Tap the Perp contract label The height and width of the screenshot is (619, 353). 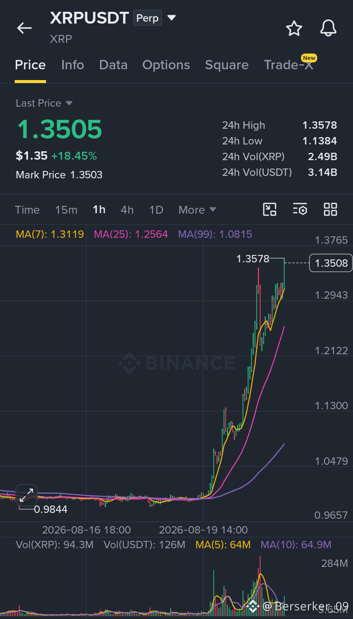tap(148, 18)
